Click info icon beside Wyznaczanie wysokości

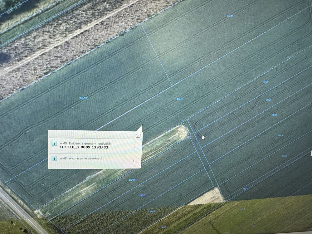point(54,158)
